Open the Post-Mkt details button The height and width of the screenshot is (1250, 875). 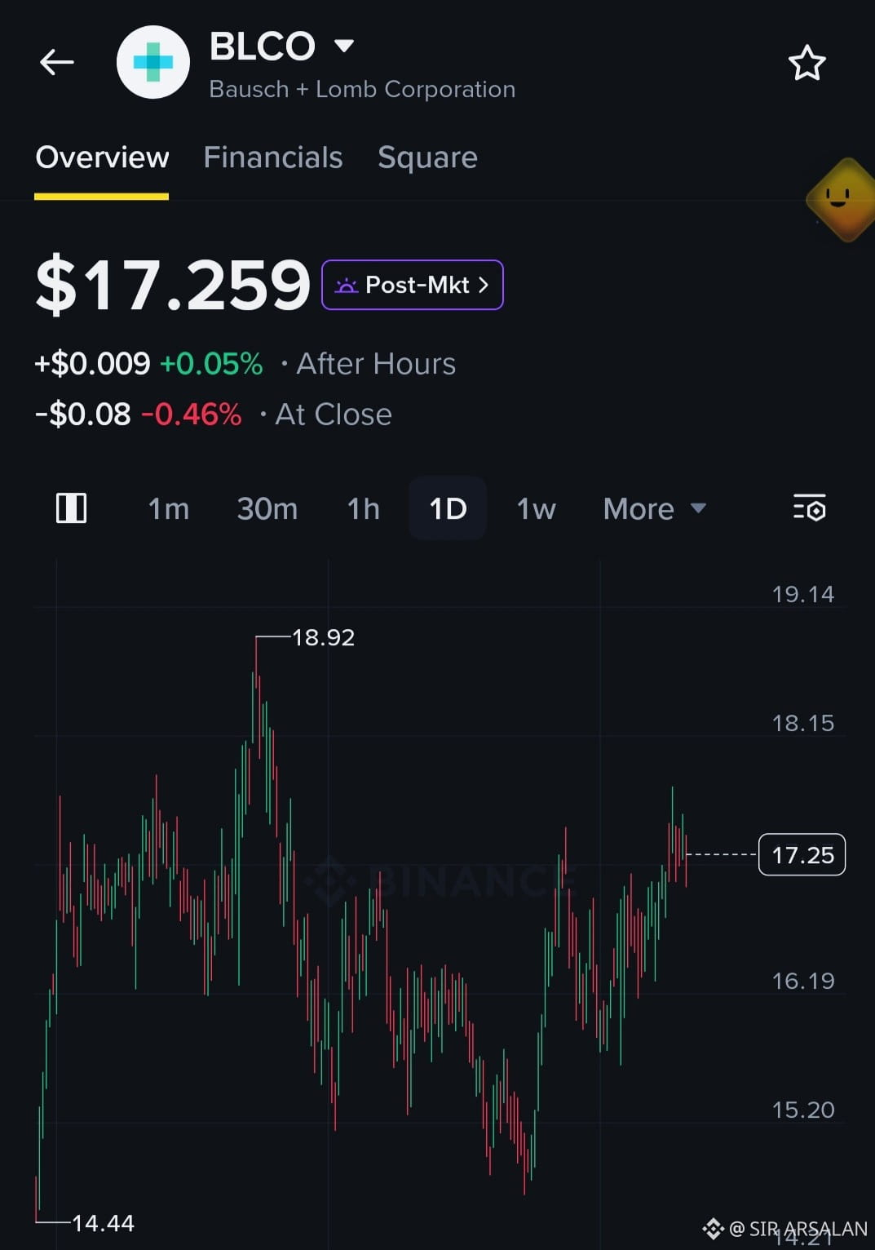pyautogui.click(x=413, y=285)
